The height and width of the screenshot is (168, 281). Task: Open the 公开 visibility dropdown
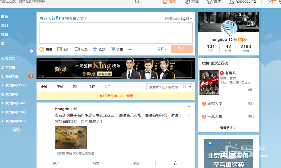point(162,49)
